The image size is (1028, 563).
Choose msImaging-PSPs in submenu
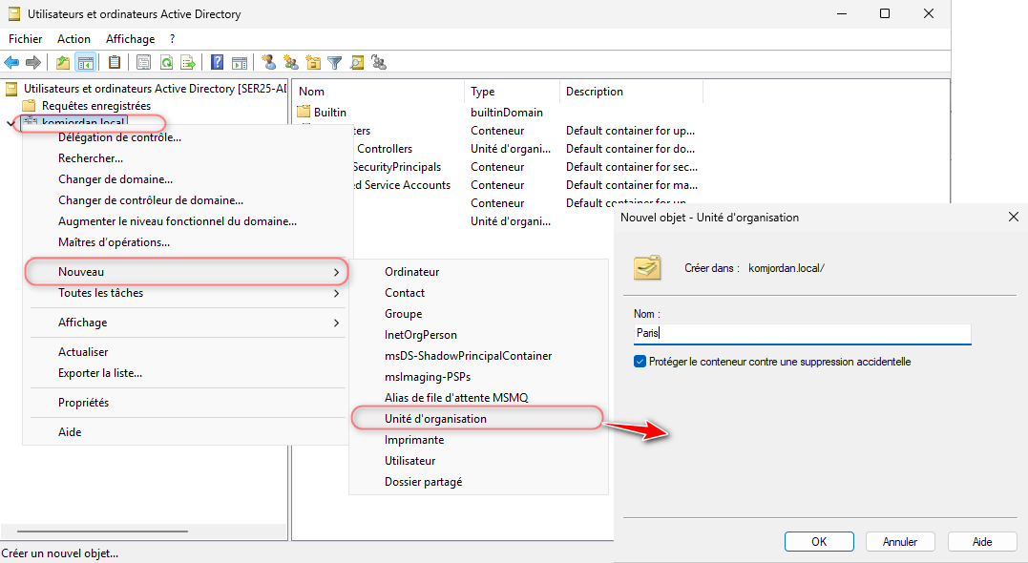tap(428, 377)
